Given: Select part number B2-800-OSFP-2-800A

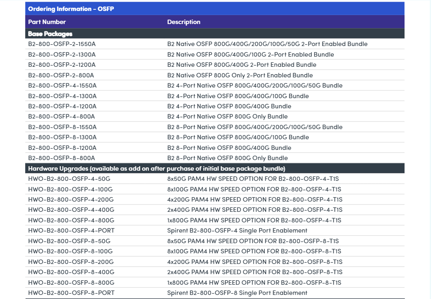Looking at the screenshot, I should coord(61,75).
